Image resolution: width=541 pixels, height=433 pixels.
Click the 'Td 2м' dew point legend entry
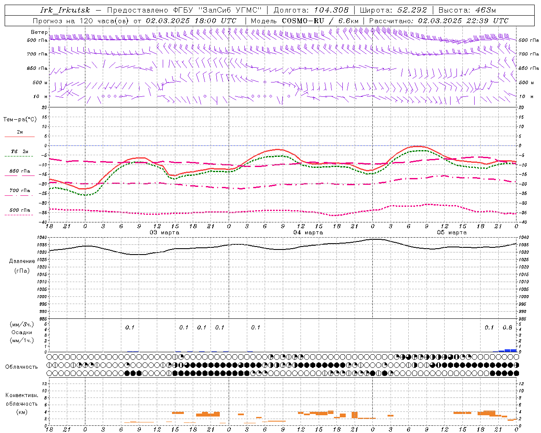[19, 151]
